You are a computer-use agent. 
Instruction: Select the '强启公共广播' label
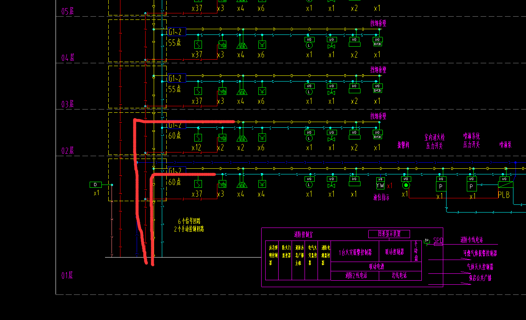480,278
